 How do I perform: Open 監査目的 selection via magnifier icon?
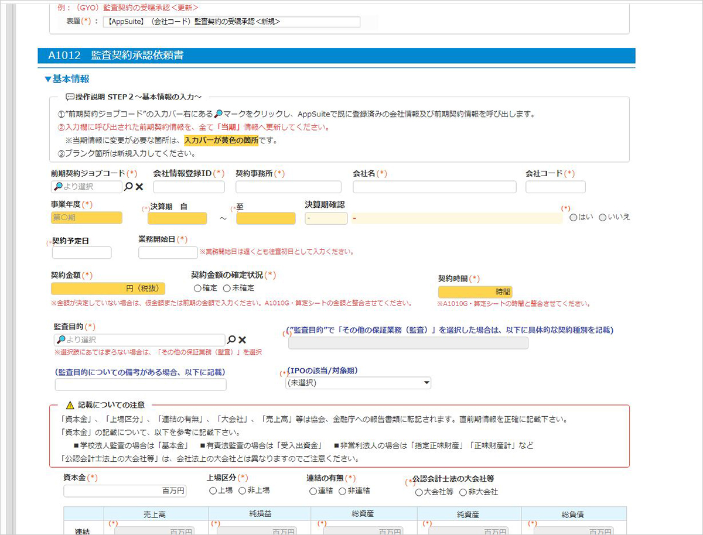(x=231, y=339)
